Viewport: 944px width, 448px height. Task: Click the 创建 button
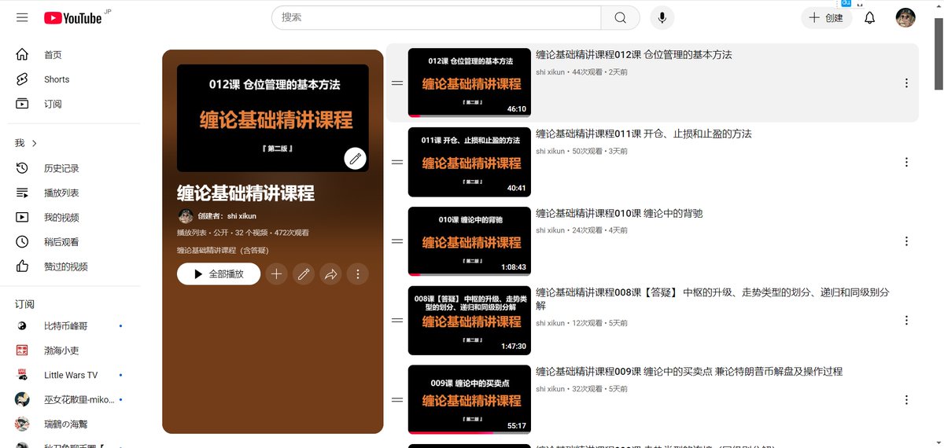pyautogui.click(x=826, y=17)
